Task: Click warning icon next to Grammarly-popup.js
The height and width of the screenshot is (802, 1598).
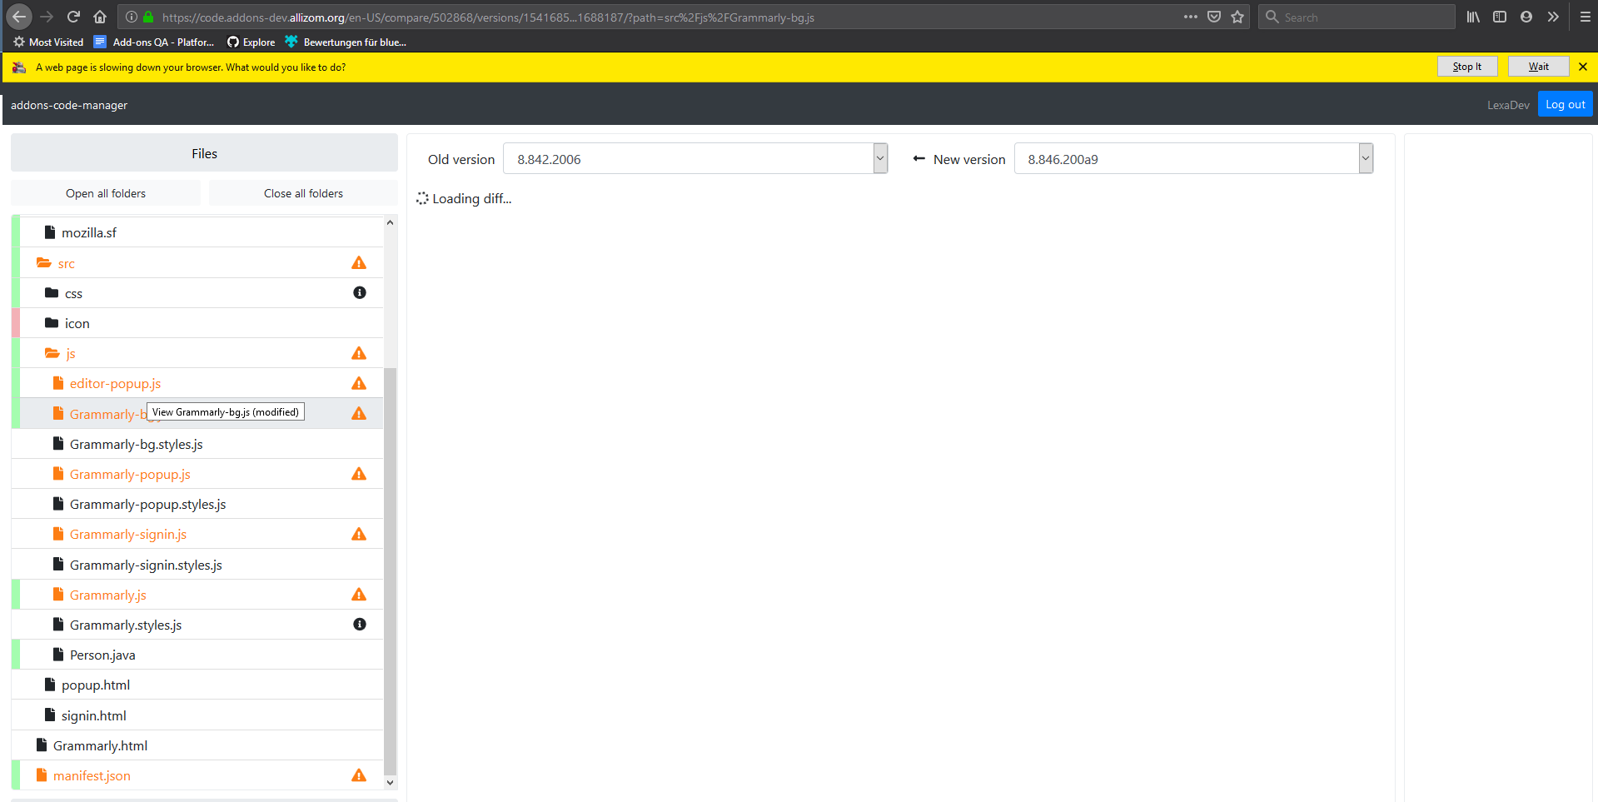Action: coord(359,474)
